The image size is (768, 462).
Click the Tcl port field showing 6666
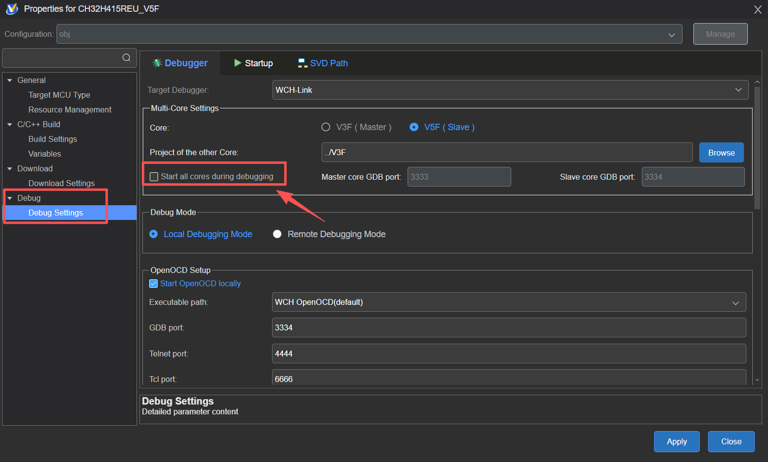click(x=509, y=378)
